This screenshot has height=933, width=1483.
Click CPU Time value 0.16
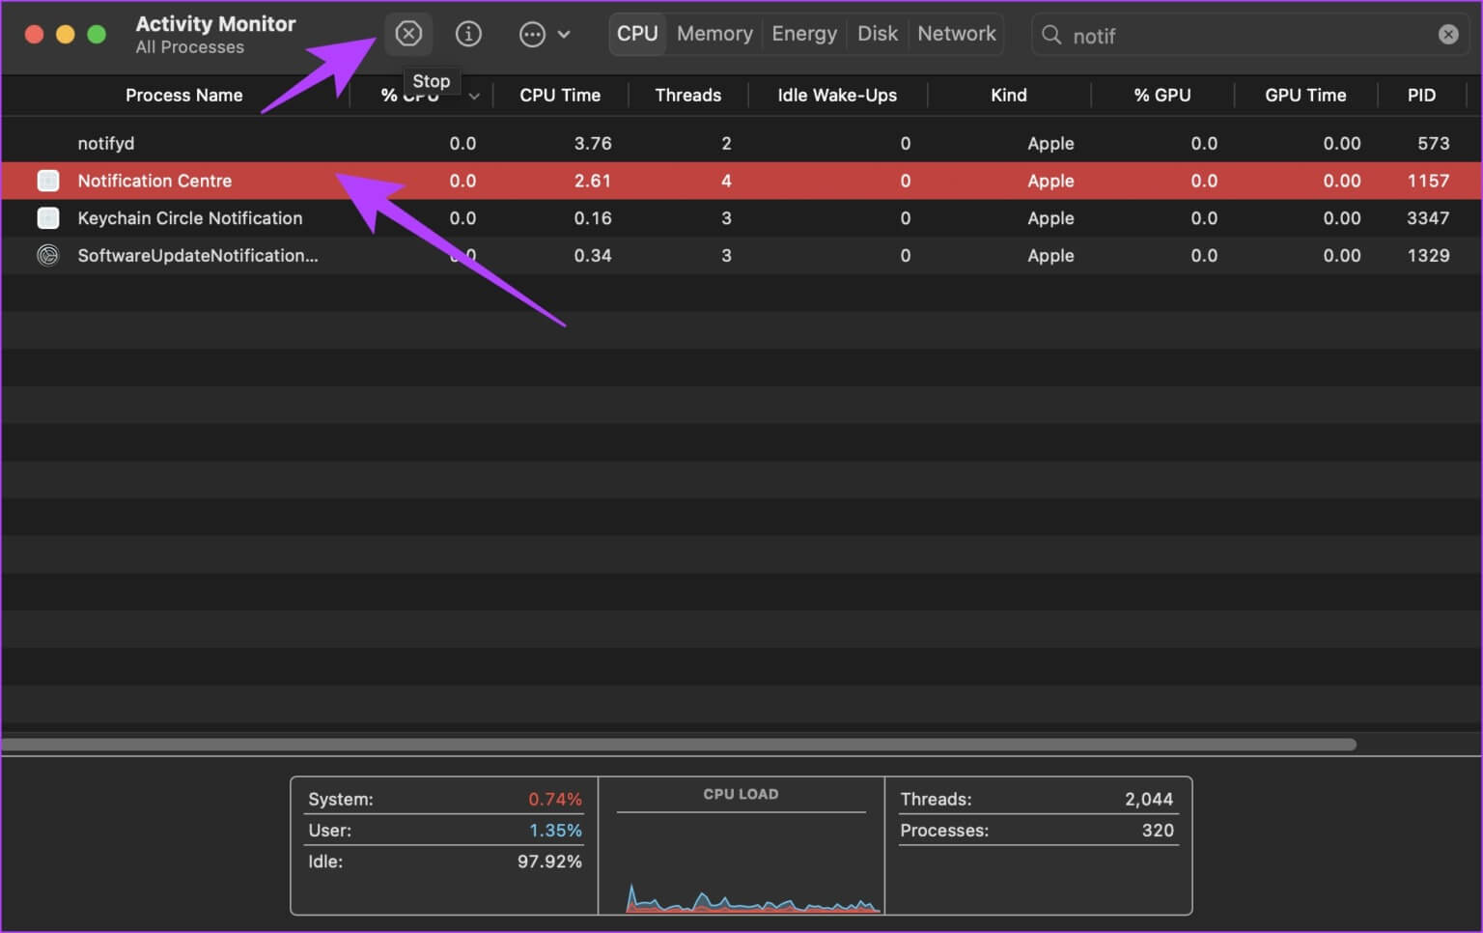click(x=593, y=218)
